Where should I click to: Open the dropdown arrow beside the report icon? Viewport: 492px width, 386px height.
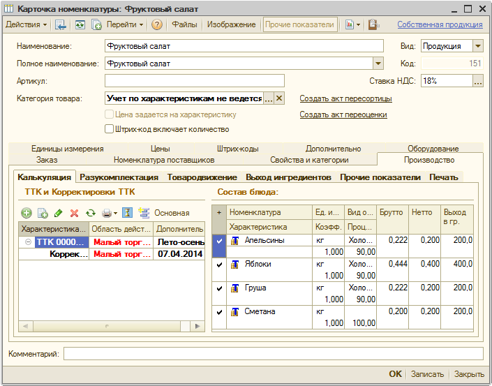coord(358,24)
